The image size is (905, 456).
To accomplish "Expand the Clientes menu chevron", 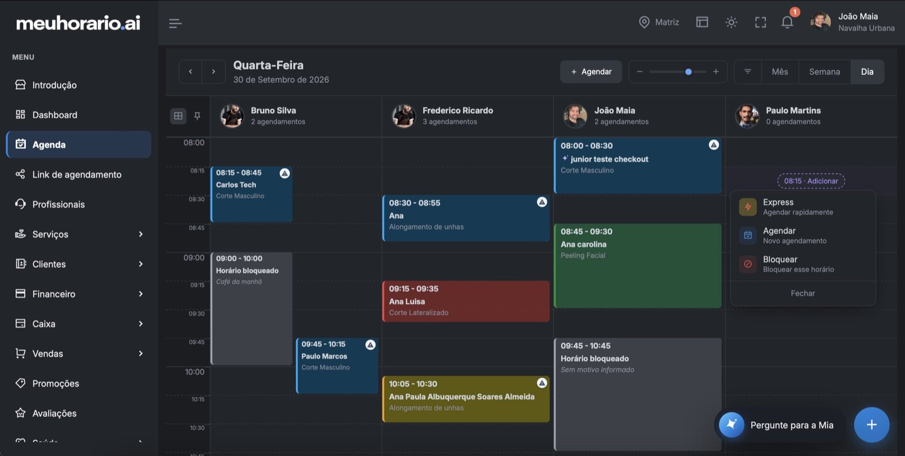I will point(141,264).
